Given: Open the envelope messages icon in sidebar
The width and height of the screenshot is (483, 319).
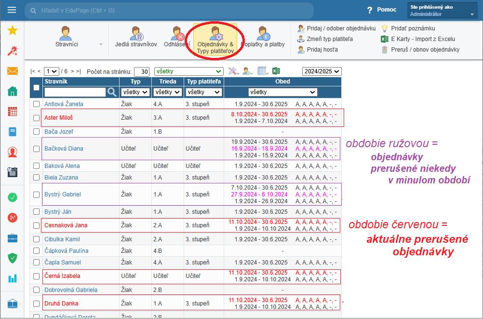Looking at the screenshot, I should click(x=13, y=71).
